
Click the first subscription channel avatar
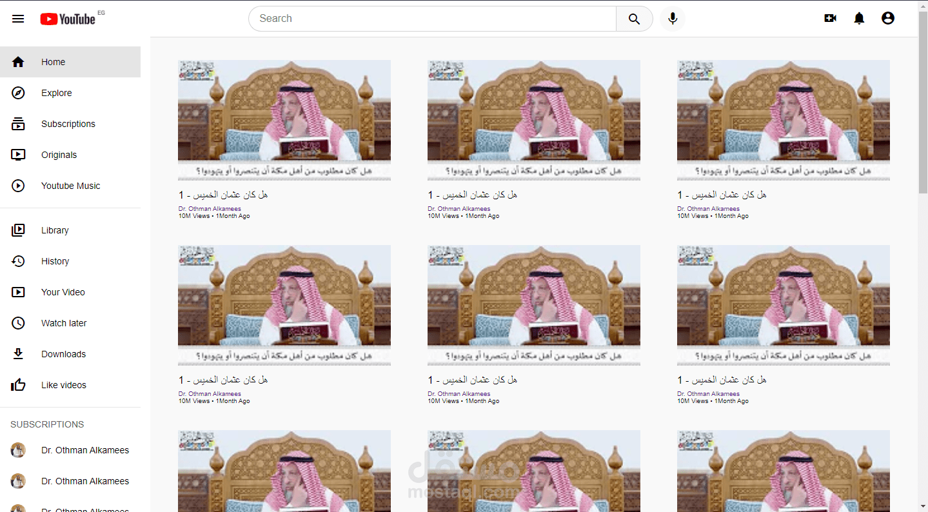click(18, 450)
